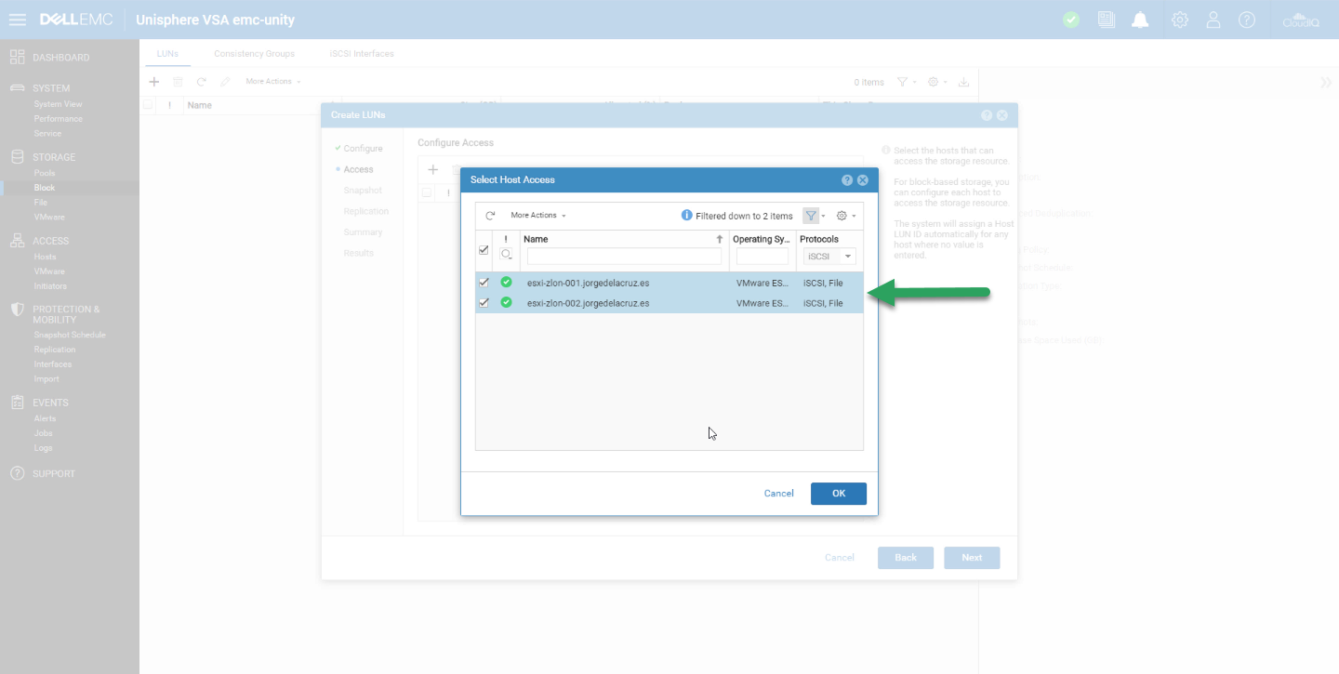Click add host plus icon in Configure Access

pos(432,170)
